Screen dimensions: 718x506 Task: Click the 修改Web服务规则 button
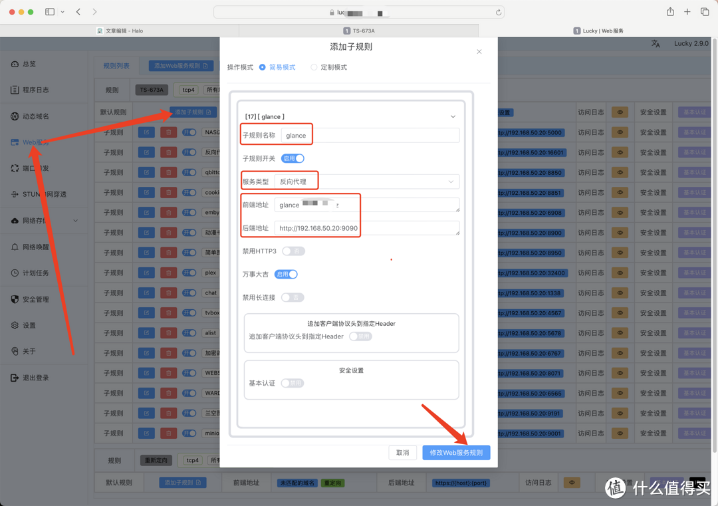click(456, 452)
